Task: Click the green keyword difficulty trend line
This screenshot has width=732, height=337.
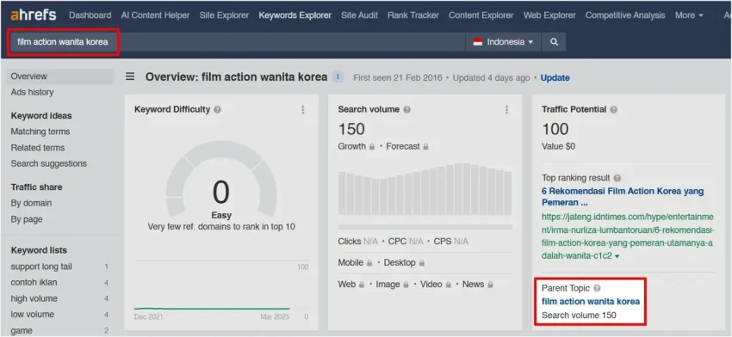Action: [212, 309]
